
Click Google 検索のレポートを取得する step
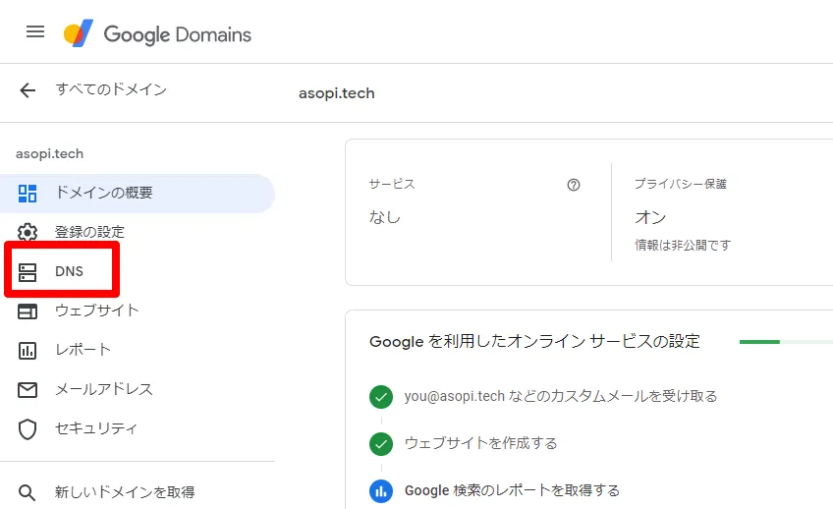coord(512,490)
